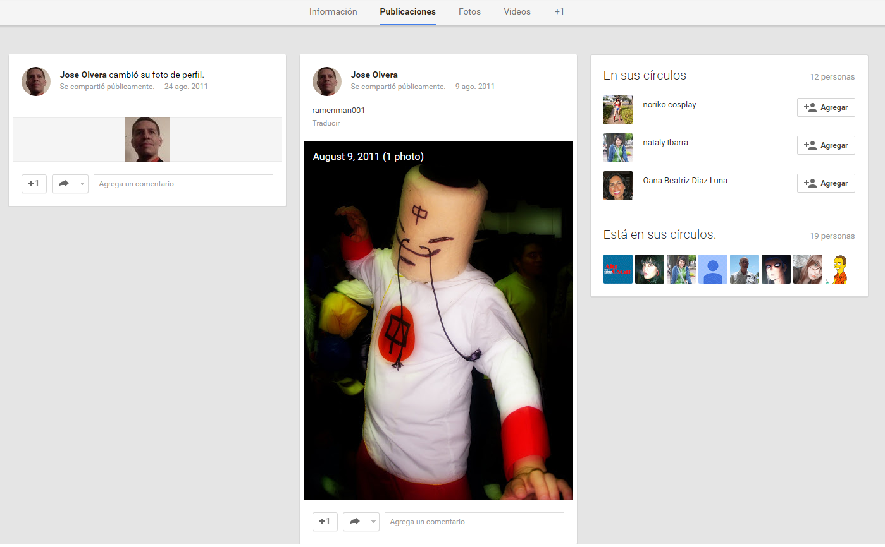Open the changed profile photo thumbnail
This screenshot has width=885, height=547.
click(x=147, y=140)
